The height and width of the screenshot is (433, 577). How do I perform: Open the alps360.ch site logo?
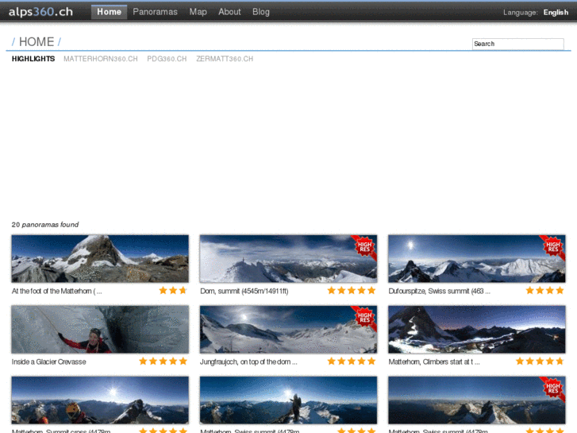40,12
